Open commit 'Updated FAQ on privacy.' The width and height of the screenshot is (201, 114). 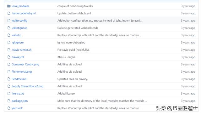click(73, 79)
